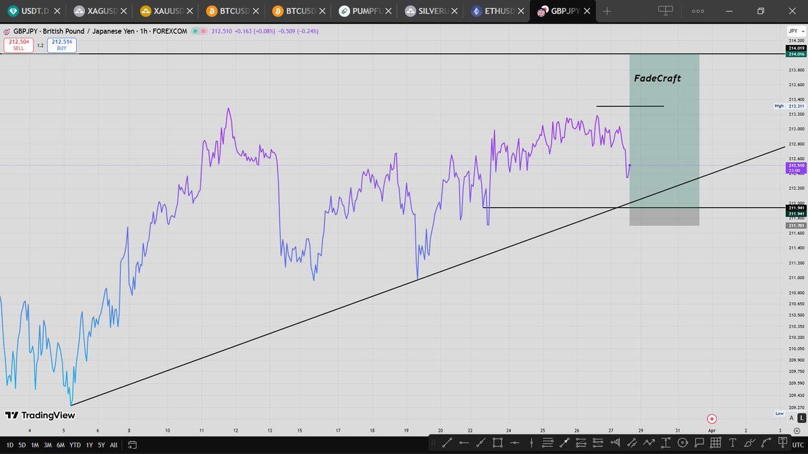Select the grid Gann Box tool
Viewport: 808px width, 454px height.
tap(715, 443)
